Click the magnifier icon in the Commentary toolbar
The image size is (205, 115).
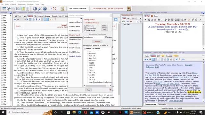pyautogui.click(x=150, y=59)
